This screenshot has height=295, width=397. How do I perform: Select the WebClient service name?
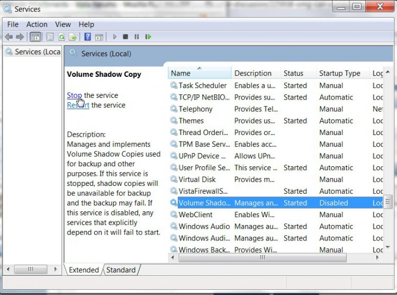point(195,214)
